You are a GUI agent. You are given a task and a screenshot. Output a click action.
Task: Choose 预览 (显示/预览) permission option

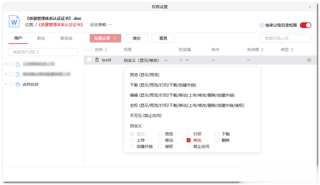[144, 75]
